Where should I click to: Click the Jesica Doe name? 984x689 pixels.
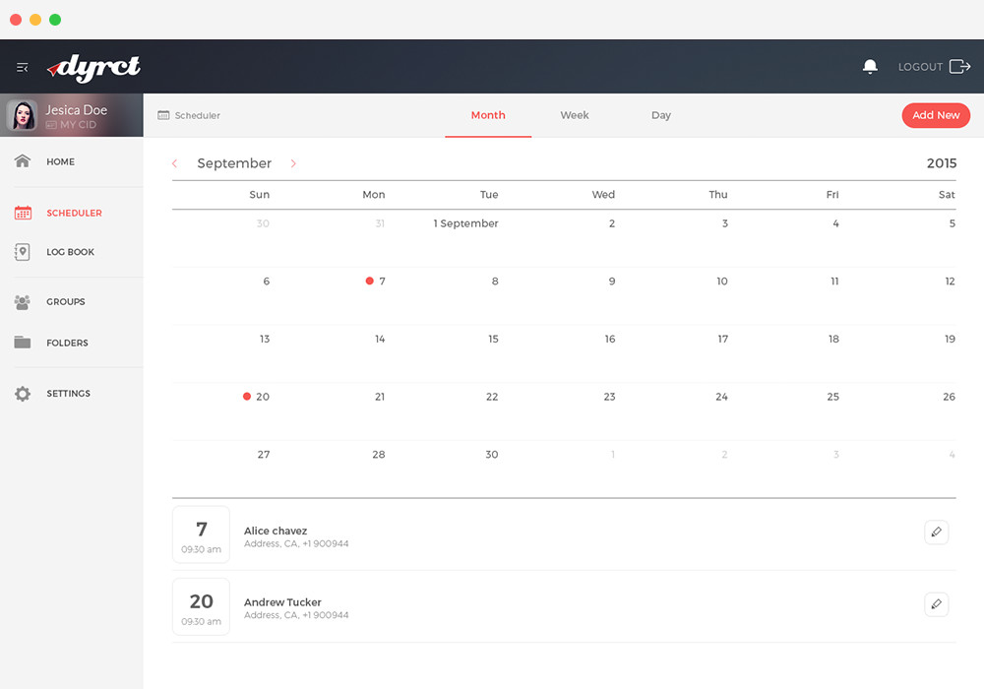point(76,110)
